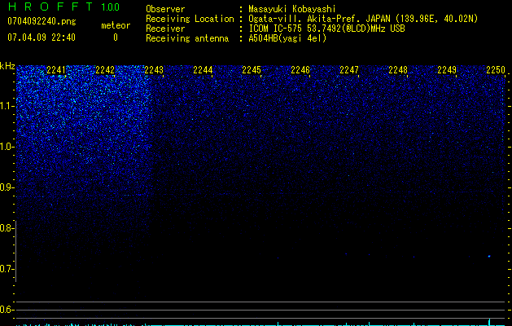Screen dimensions: 512x326
Task: Click the 2244 time marker
Action: pos(203,70)
